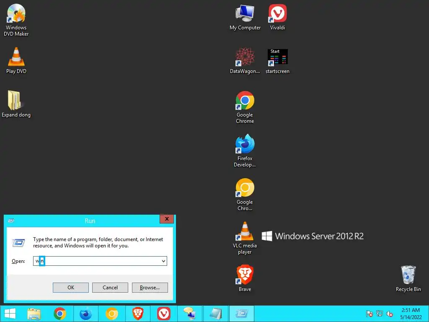This screenshot has height=322, width=429.
Task: Open the notepad taskbar app
Action: click(216, 314)
